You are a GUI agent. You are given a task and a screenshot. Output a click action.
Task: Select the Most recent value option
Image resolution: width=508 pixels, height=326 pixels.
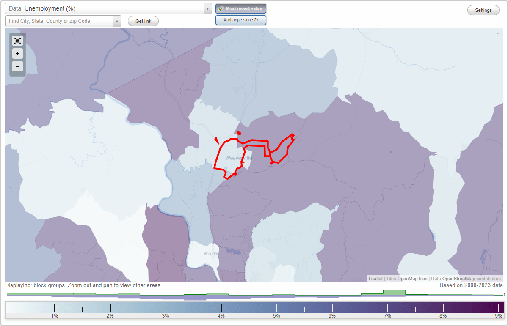241,8
